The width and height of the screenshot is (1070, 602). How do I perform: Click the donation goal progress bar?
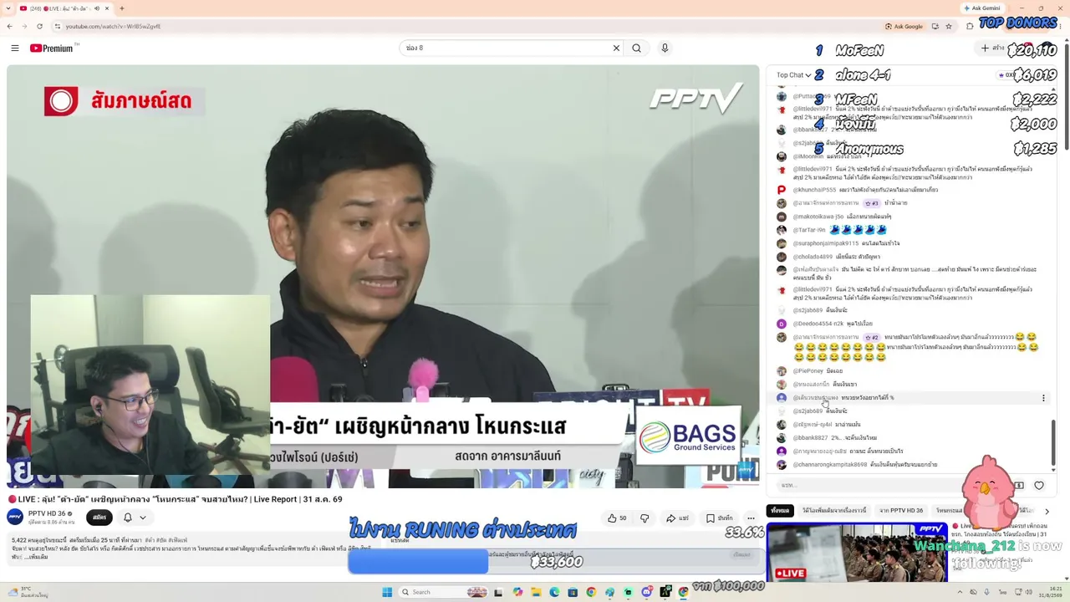pos(556,563)
